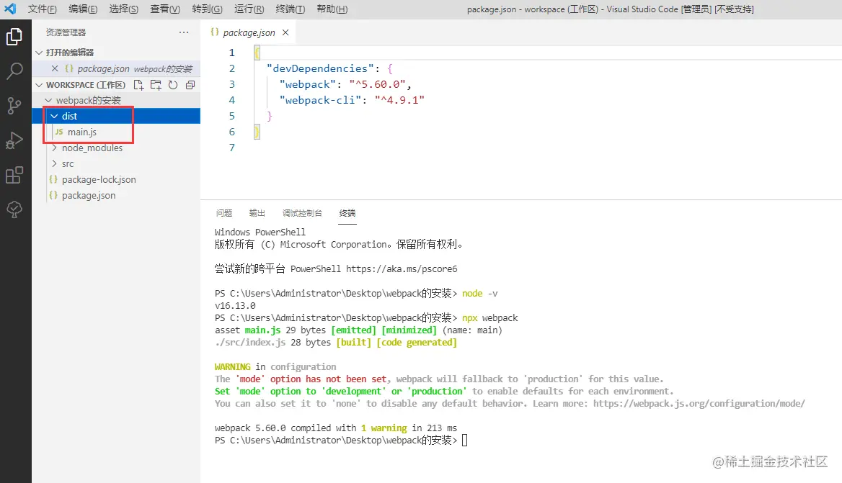Image resolution: width=842 pixels, height=483 pixels.
Task: Click the WARNING text in terminal
Action: (x=233, y=367)
